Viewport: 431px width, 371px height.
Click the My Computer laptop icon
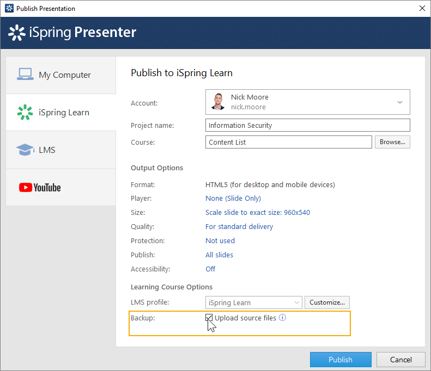coord(25,75)
